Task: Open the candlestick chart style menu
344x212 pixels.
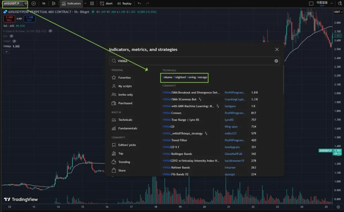Action: [x=53, y=3]
